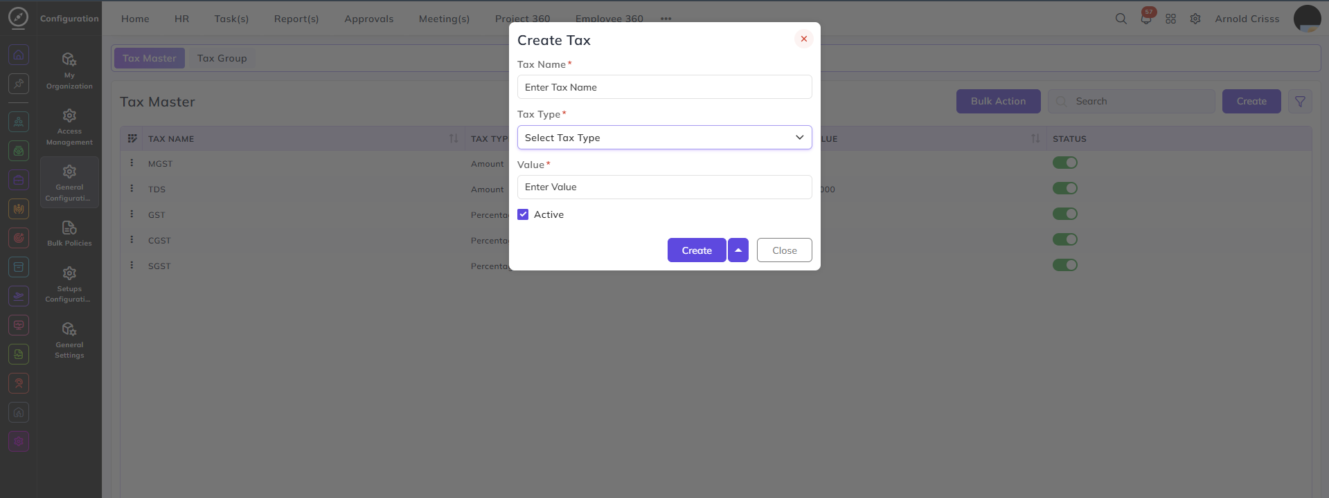Open Arnold Crisss user menu
The width and height of the screenshot is (1329, 498).
[1247, 19]
